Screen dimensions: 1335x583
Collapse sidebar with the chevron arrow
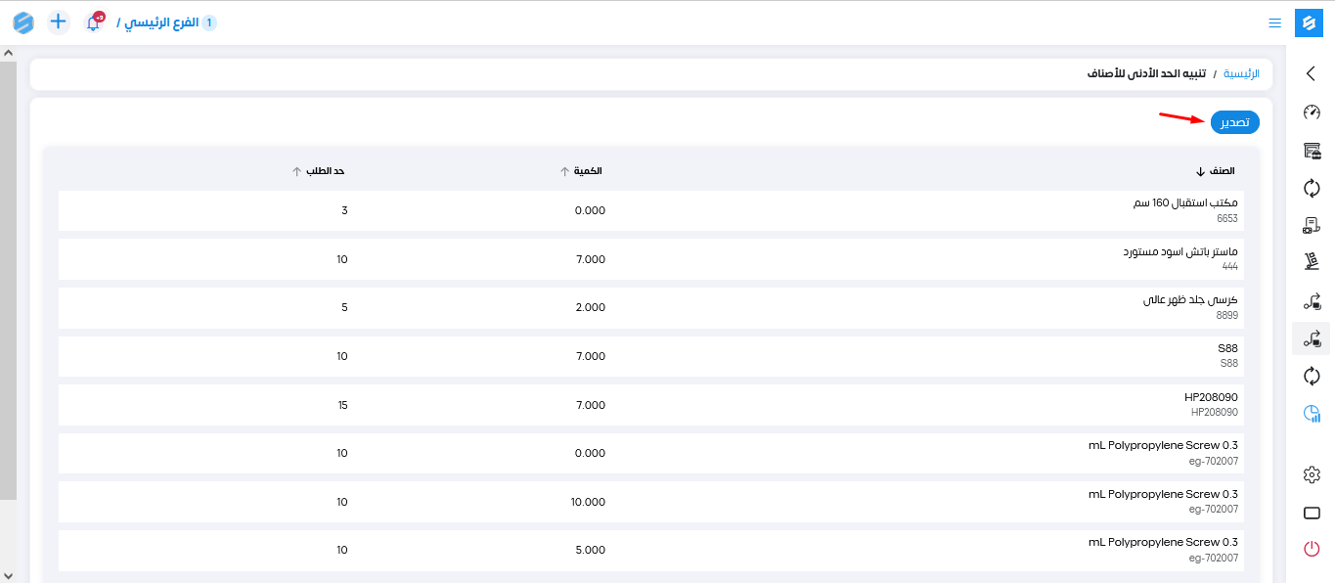point(1312,73)
